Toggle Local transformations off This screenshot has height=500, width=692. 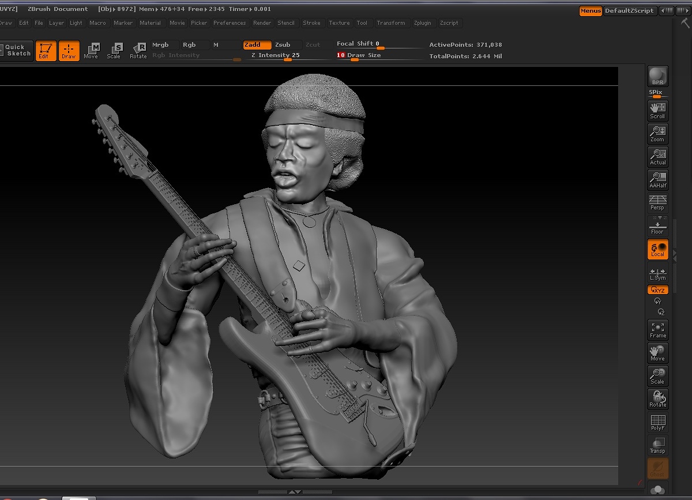point(657,249)
